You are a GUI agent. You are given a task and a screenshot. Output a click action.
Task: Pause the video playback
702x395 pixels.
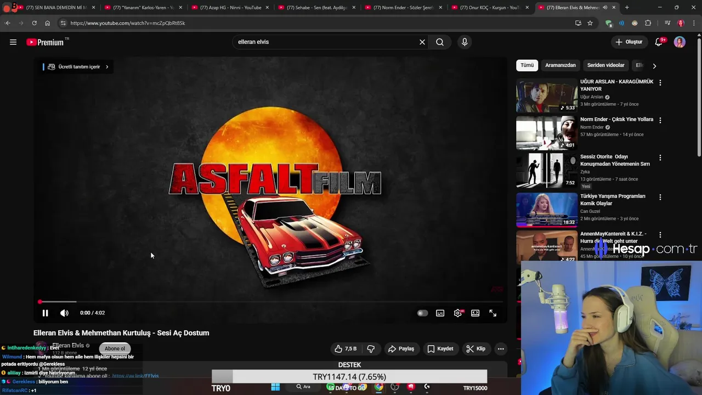coord(46,313)
